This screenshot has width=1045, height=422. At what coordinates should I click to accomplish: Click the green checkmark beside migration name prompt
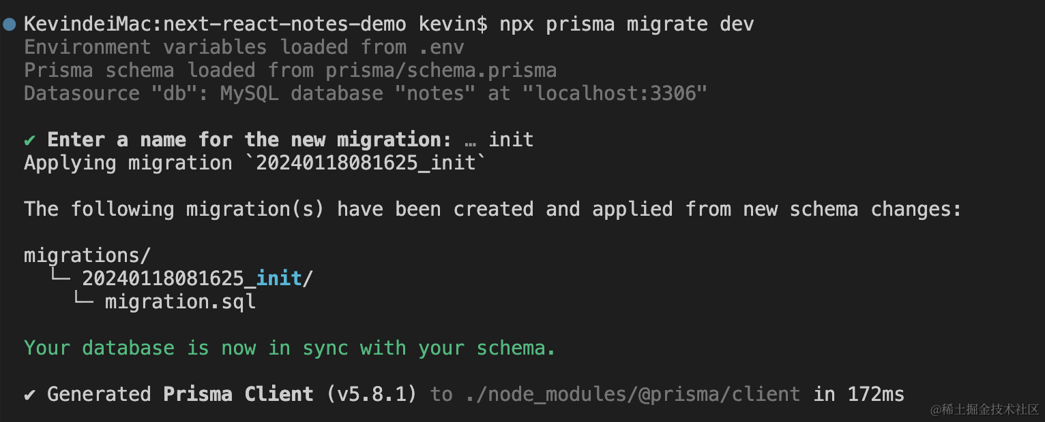point(30,140)
